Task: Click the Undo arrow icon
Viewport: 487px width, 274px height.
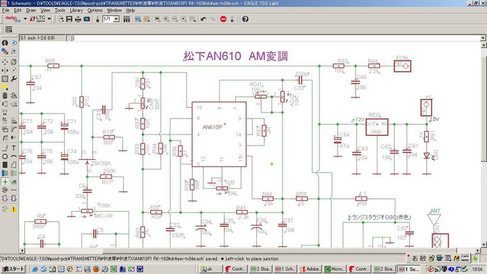Action: click(204, 19)
